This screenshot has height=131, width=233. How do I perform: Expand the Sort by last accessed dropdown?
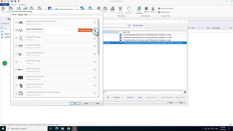[221, 28]
